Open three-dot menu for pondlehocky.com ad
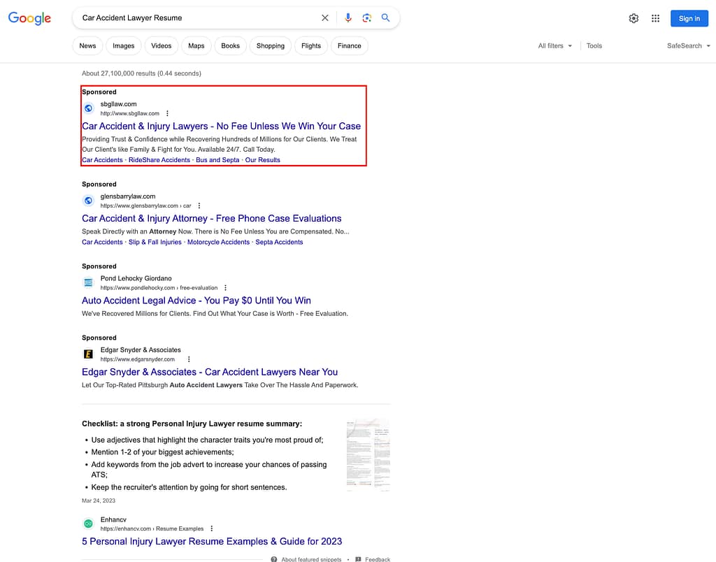 (226, 287)
